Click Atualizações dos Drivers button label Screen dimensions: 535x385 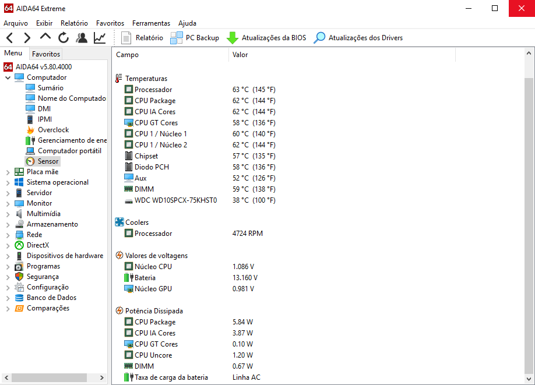(x=366, y=38)
